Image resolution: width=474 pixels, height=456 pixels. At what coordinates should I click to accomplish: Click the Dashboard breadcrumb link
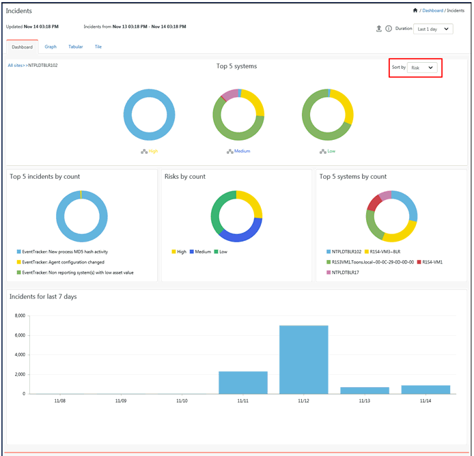(432, 10)
